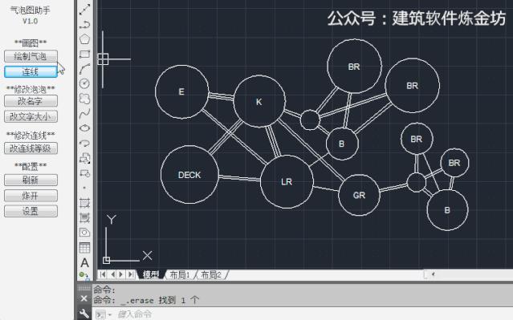Click the 改名字 button
The width and height of the screenshot is (513, 320).
click(x=31, y=101)
